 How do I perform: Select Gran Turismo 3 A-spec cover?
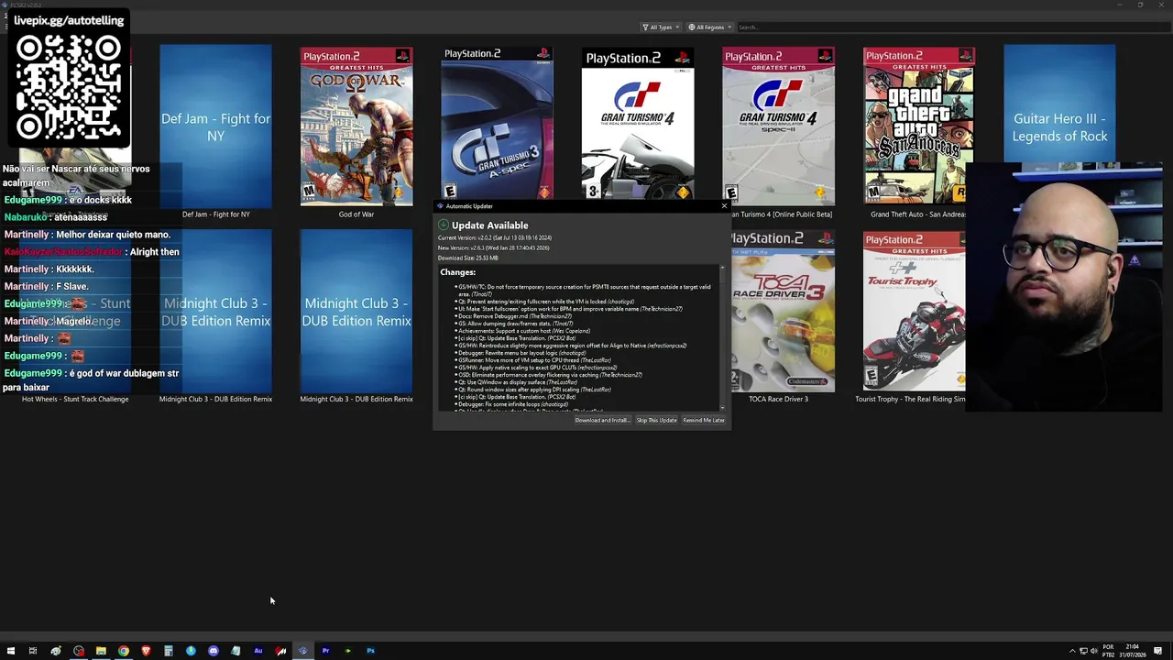[x=497, y=123]
